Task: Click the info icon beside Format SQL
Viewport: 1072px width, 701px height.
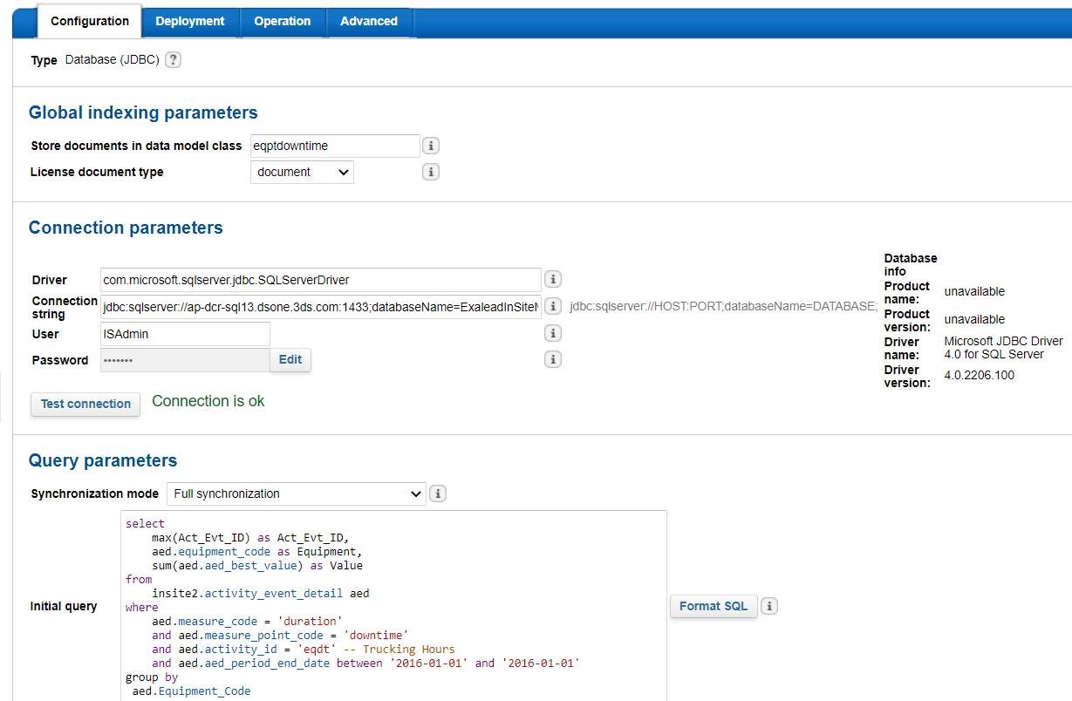Action: (769, 606)
